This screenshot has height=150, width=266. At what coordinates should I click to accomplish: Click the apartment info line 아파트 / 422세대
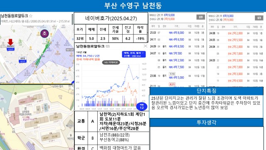(x=35, y=21)
